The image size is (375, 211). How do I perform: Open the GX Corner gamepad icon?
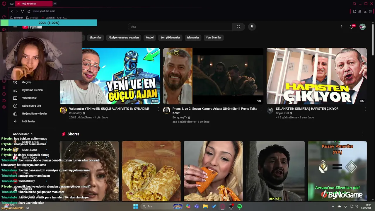coord(12,4)
